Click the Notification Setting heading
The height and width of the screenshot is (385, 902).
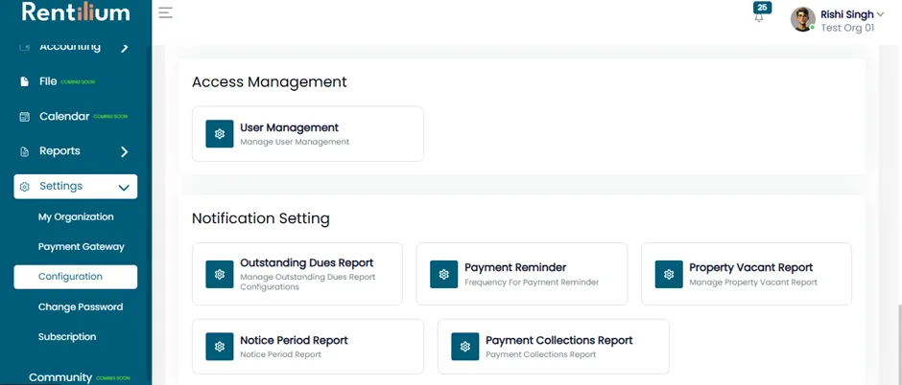(261, 218)
